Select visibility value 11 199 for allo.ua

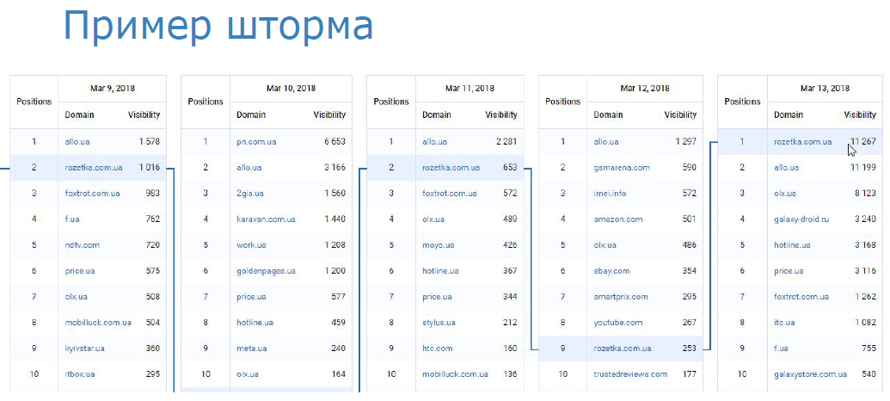pos(863,168)
